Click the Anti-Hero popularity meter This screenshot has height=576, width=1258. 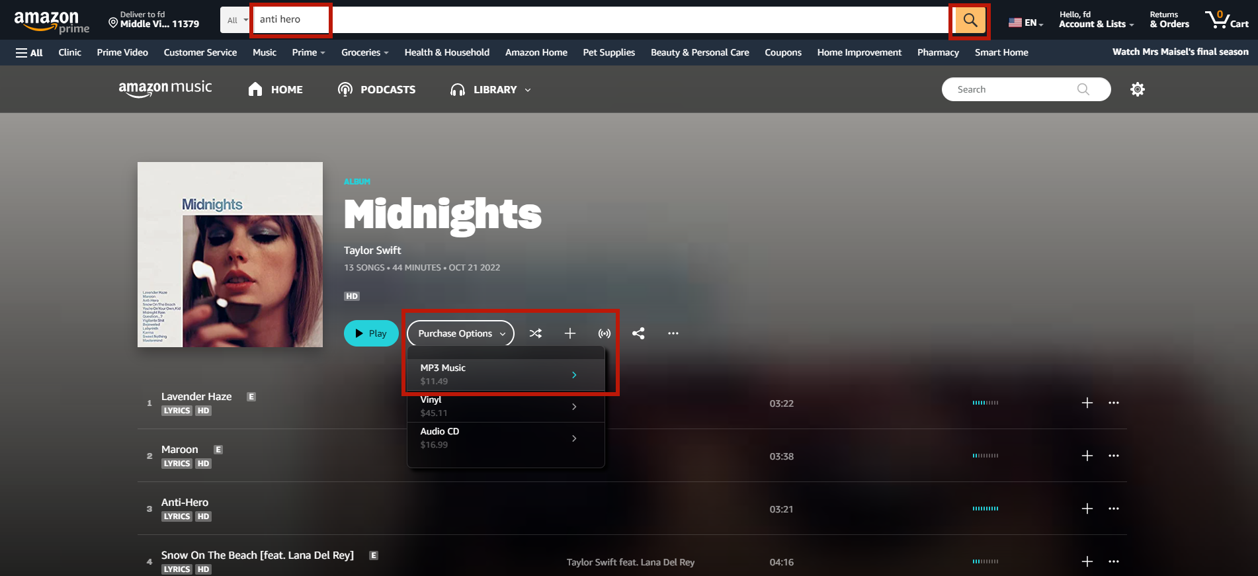pos(985,509)
